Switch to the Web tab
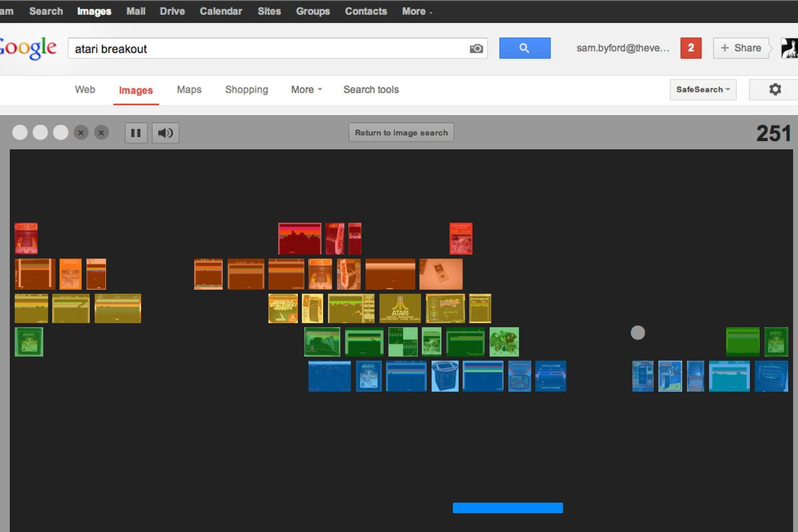Screen dimensions: 798x532 pyautogui.click(x=85, y=90)
